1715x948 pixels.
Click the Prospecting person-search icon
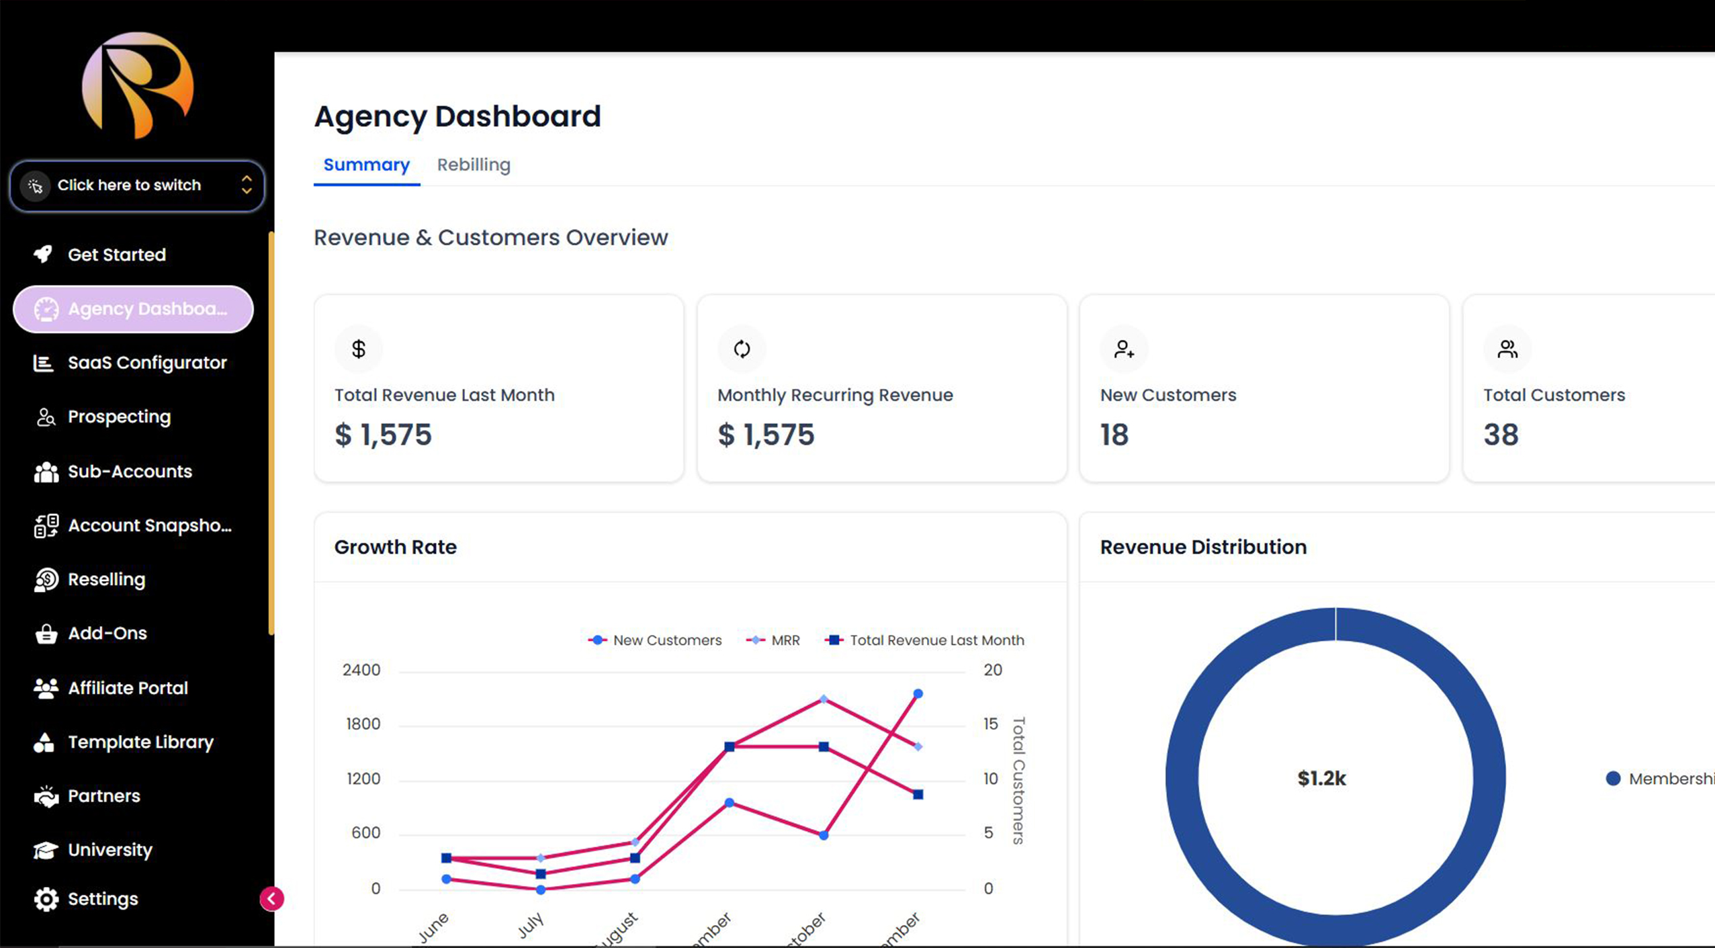click(45, 417)
